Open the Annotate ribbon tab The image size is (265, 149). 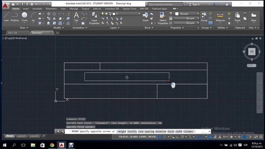pyautogui.click(x=37, y=9)
